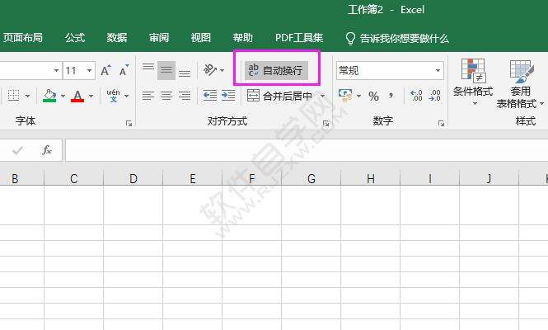
Task: Decrease indent
Action: 209,96
